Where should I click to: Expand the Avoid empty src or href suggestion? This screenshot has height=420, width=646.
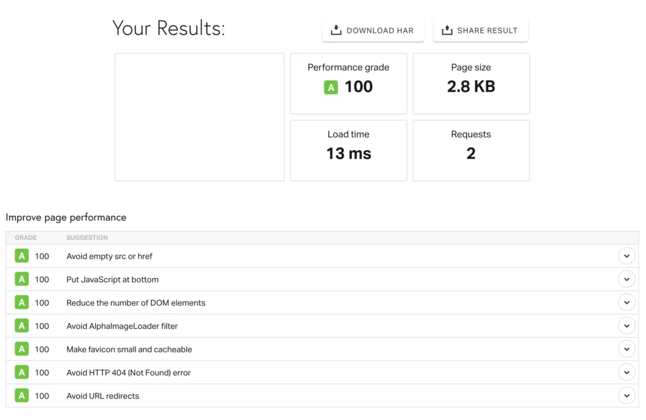click(626, 256)
